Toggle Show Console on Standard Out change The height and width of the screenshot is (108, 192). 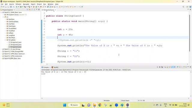click(x=172, y=67)
